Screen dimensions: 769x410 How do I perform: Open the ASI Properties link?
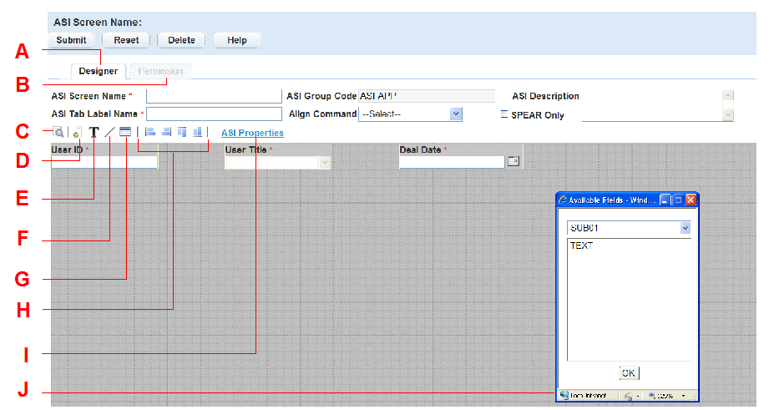252,133
